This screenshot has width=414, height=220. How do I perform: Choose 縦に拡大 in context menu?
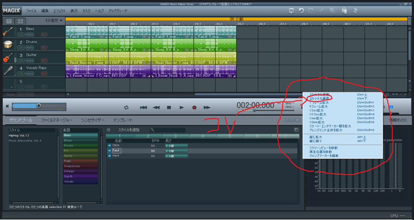(x=315, y=137)
